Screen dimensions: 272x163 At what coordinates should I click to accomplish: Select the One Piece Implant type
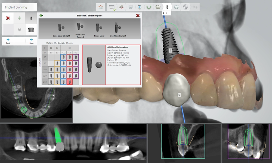(x=118, y=30)
